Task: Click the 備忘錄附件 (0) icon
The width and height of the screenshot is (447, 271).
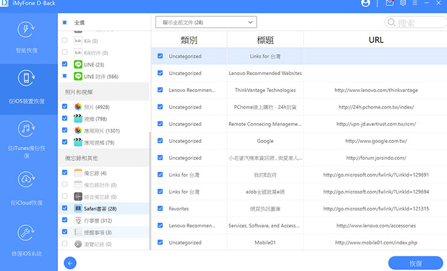Action: click(78, 184)
